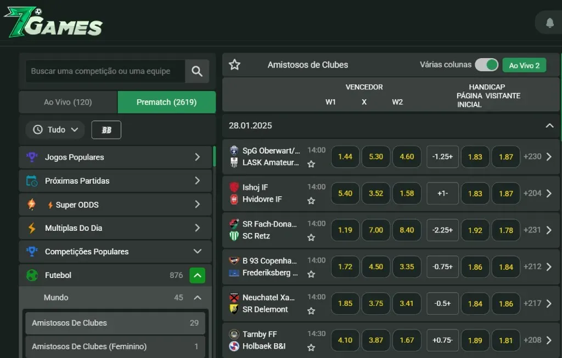Favorite the Amistosos de Clubes league star

click(x=235, y=65)
